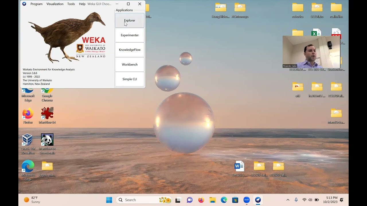Image resolution: width=367 pixels, height=206 pixels.
Task: Open the Help menu in Weka
Action: [82, 4]
